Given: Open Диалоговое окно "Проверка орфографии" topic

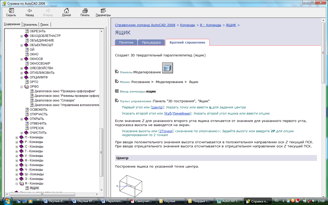Looking at the screenshot, I should (65, 91).
